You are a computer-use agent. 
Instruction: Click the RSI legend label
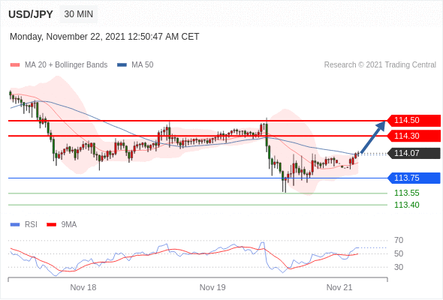tap(31, 225)
